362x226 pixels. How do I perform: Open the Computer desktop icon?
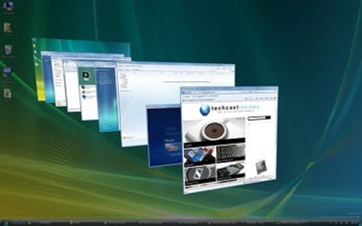pyautogui.click(x=8, y=7)
